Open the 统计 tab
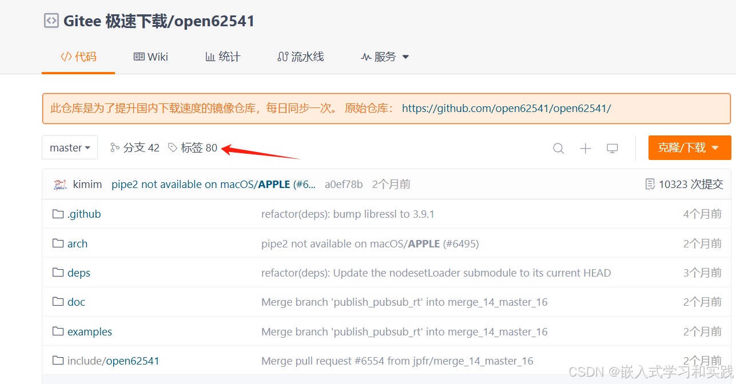Image resolution: width=736 pixels, height=384 pixels. pos(222,57)
